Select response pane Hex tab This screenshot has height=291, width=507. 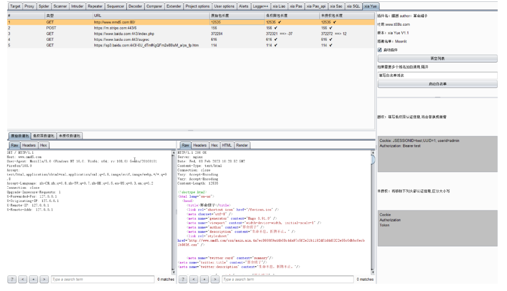click(215, 145)
